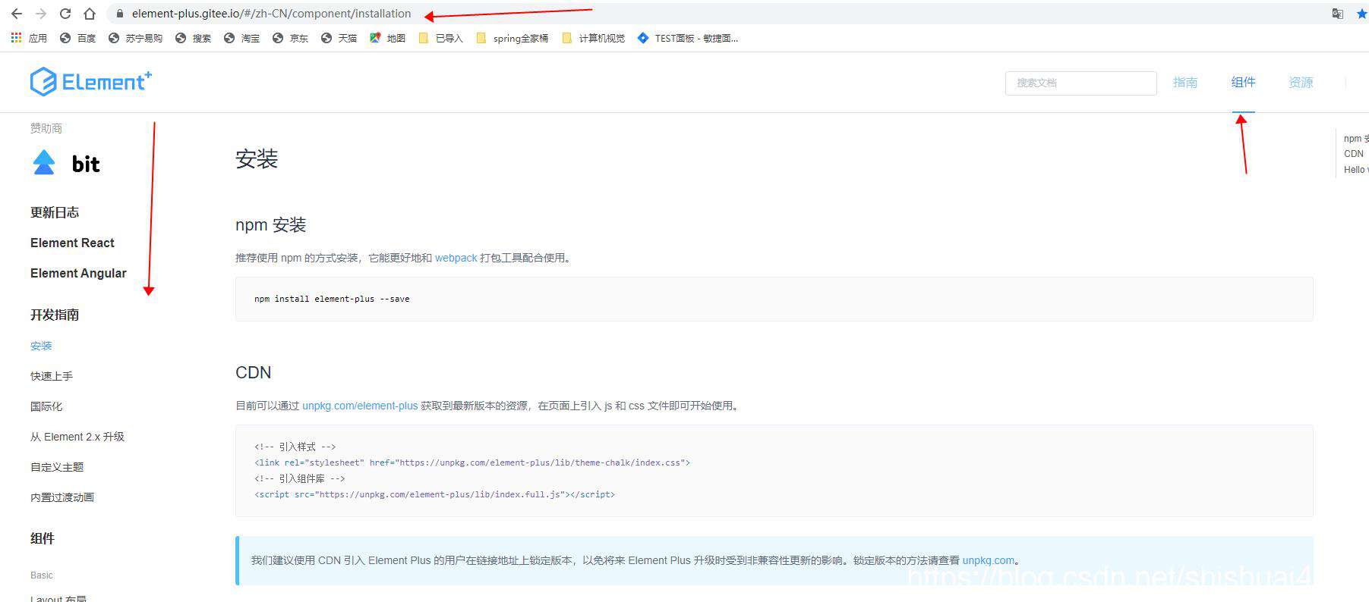Open the 淘宝 bookmark
Image resolution: width=1369 pixels, height=602 pixels.
point(241,38)
